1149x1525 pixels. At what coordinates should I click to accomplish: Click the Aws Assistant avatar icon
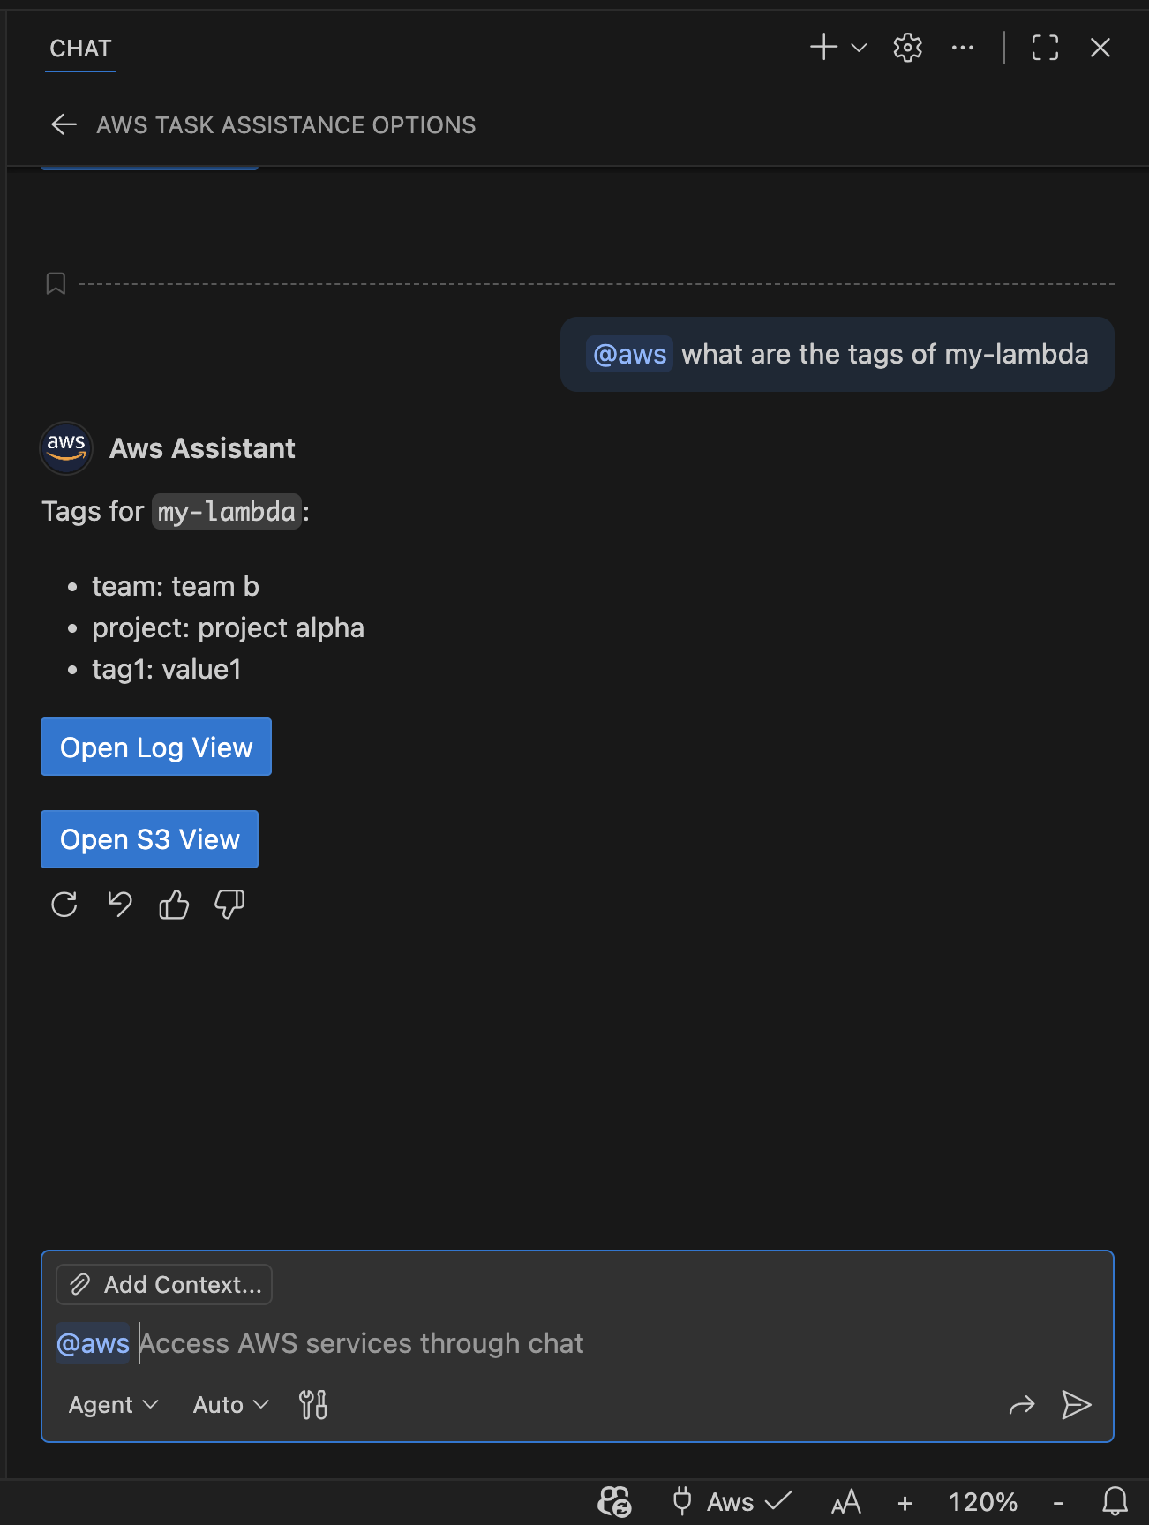66,447
